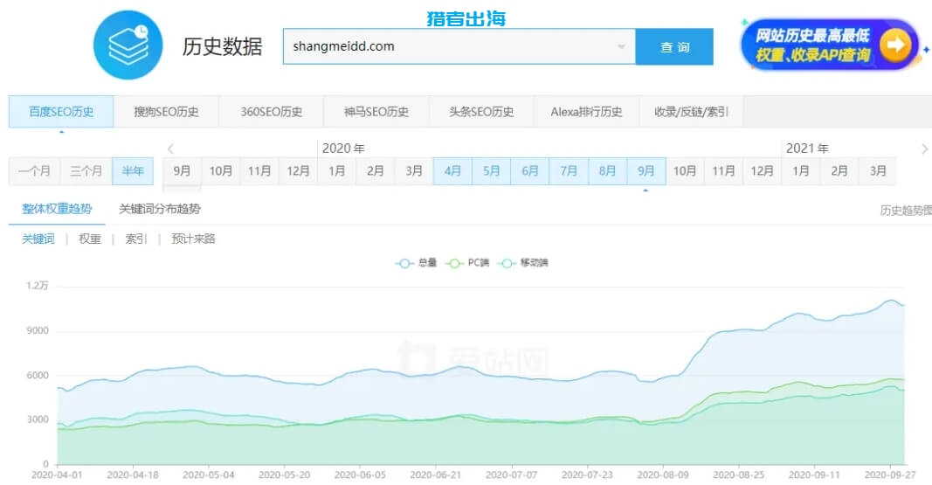932x485 pixels.
Task: Select 9月 of 2019 on the timeline
Action: [182, 171]
